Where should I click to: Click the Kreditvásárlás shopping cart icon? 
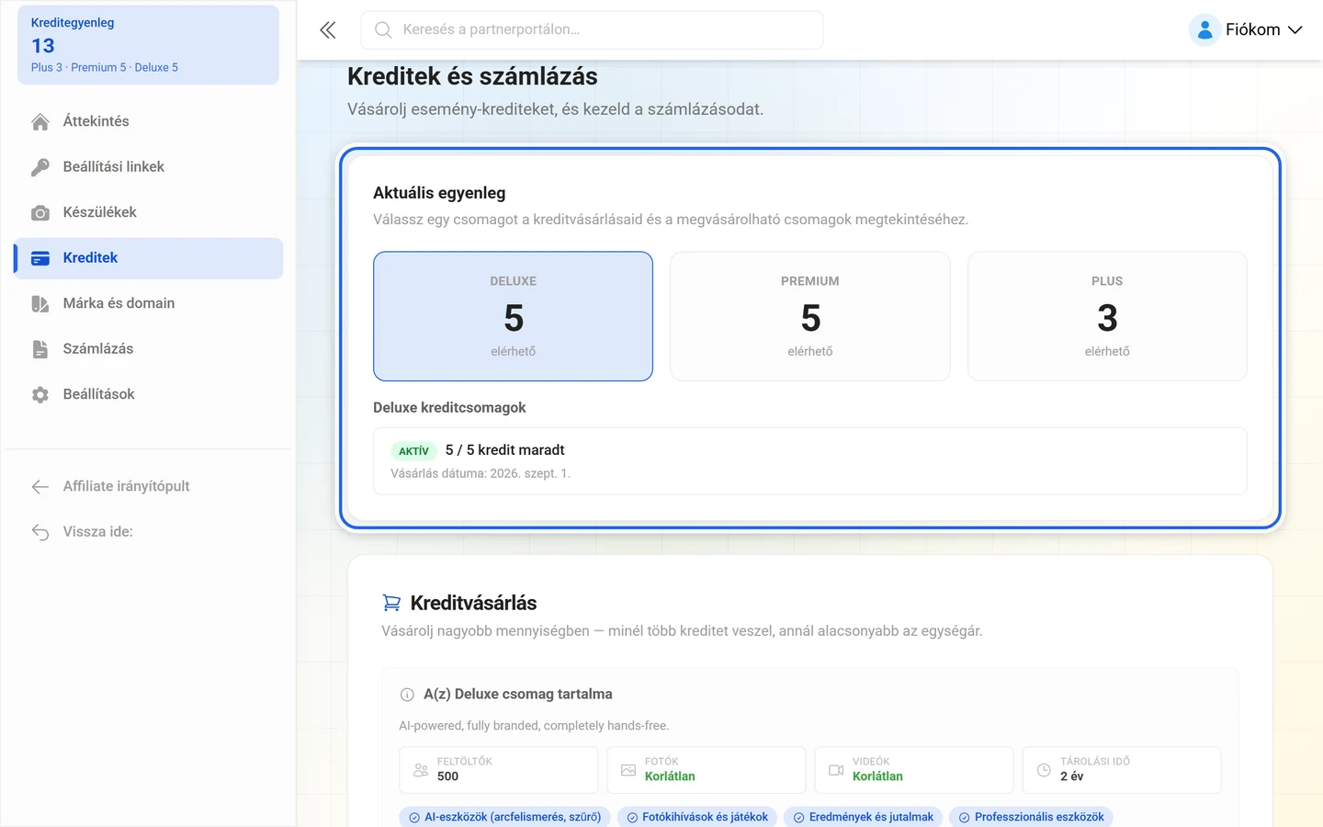click(391, 603)
